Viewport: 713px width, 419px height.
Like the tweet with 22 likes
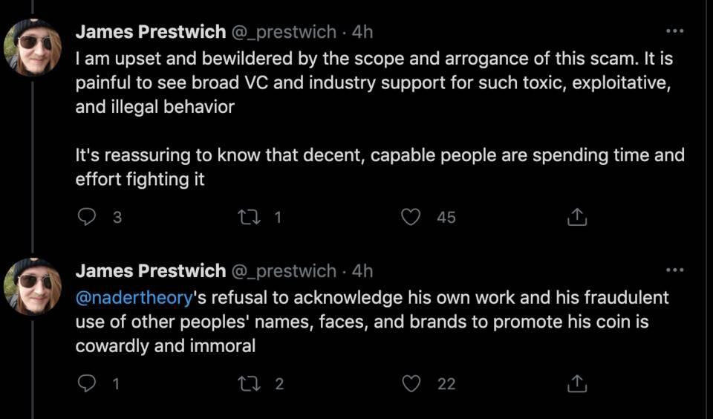tap(411, 383)
